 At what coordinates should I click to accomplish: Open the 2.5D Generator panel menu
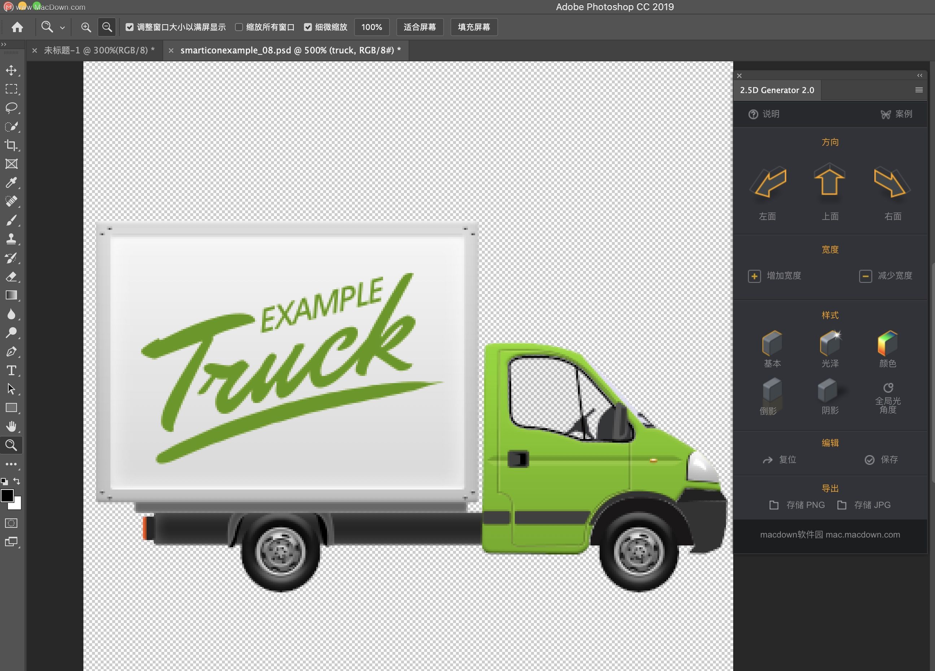(x=919, y=90)
